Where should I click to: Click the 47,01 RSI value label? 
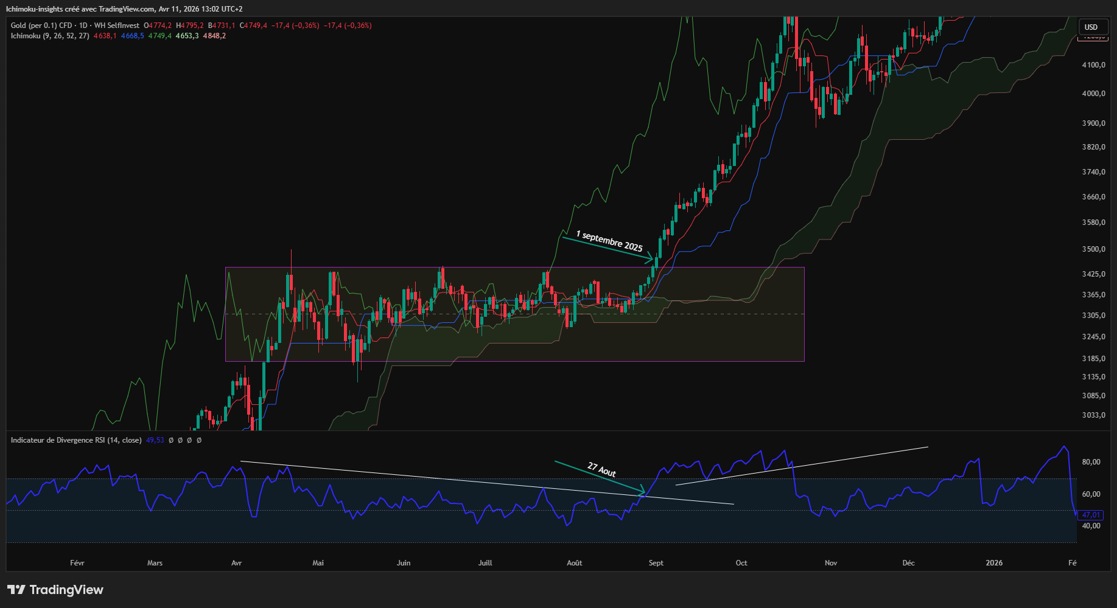pyautogui.click(x=1090, y=515)
